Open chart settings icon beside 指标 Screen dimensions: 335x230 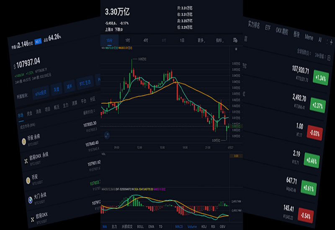(235, 41)
